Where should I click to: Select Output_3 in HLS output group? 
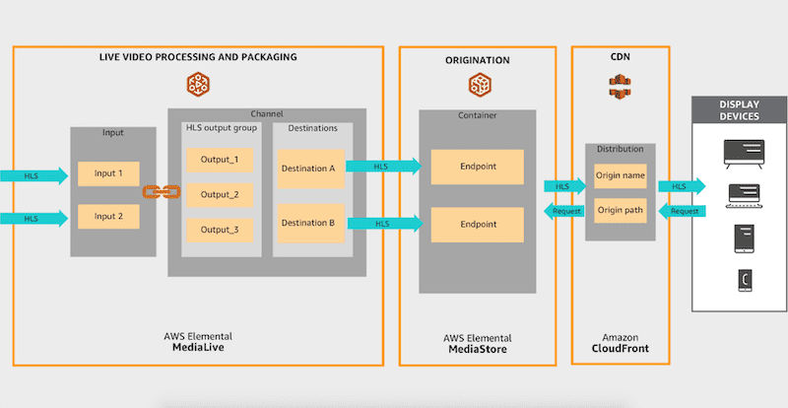219,230
